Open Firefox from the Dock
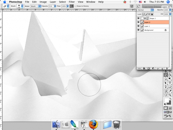The width and height of the screenshot is (173, 130). (x=93, y=124)
